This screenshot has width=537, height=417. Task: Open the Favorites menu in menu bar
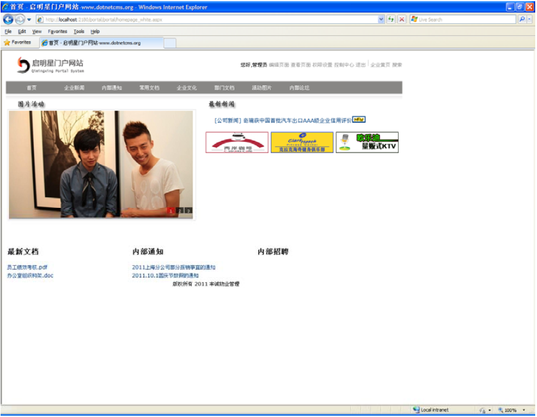tap(57, 32)
